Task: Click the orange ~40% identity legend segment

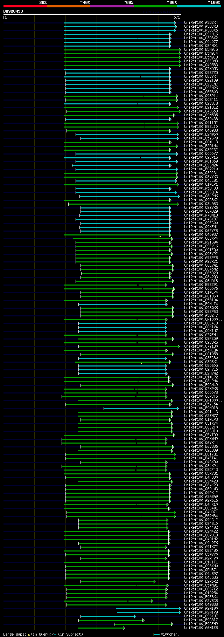Action: point(68,6)
